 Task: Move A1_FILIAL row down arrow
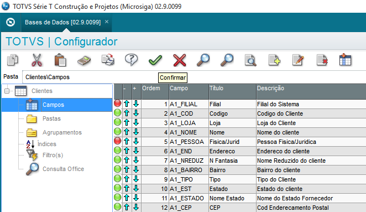136,104
